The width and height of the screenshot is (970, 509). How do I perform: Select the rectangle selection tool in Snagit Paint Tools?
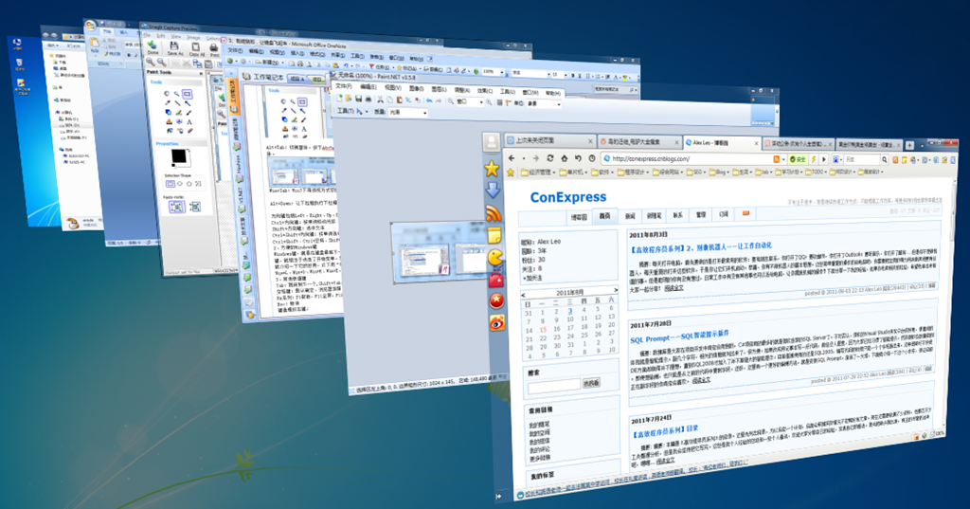pos(187,94)
